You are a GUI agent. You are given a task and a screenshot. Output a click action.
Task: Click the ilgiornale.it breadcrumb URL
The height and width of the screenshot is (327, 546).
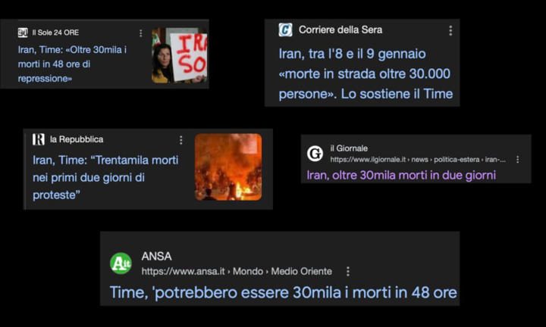click(x=418, y=160)
